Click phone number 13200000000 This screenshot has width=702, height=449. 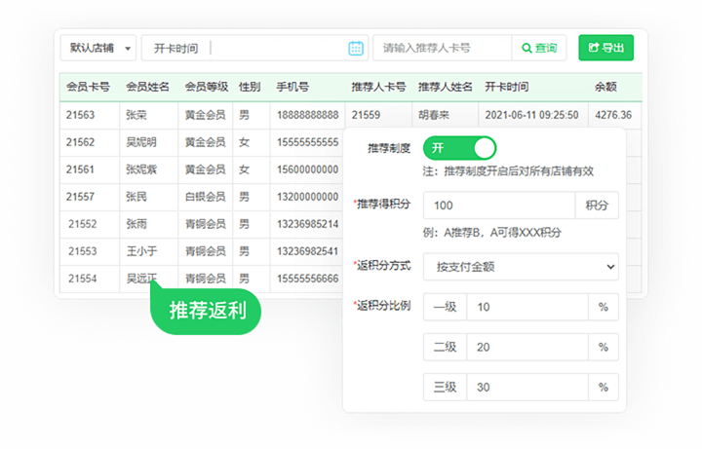pos(307,197)
